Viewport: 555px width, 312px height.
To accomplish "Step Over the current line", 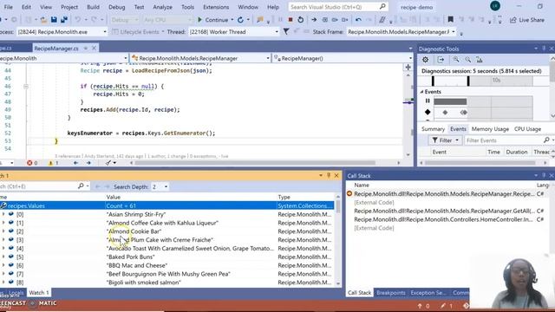I will coord(335,20).
